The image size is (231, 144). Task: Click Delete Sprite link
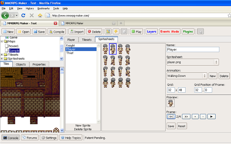point(83,129)
